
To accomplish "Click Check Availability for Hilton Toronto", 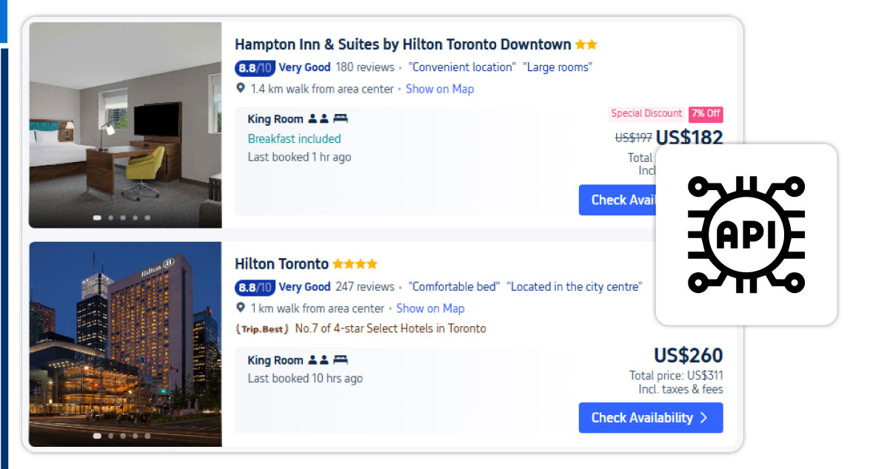I will click(x=650, y=418).
